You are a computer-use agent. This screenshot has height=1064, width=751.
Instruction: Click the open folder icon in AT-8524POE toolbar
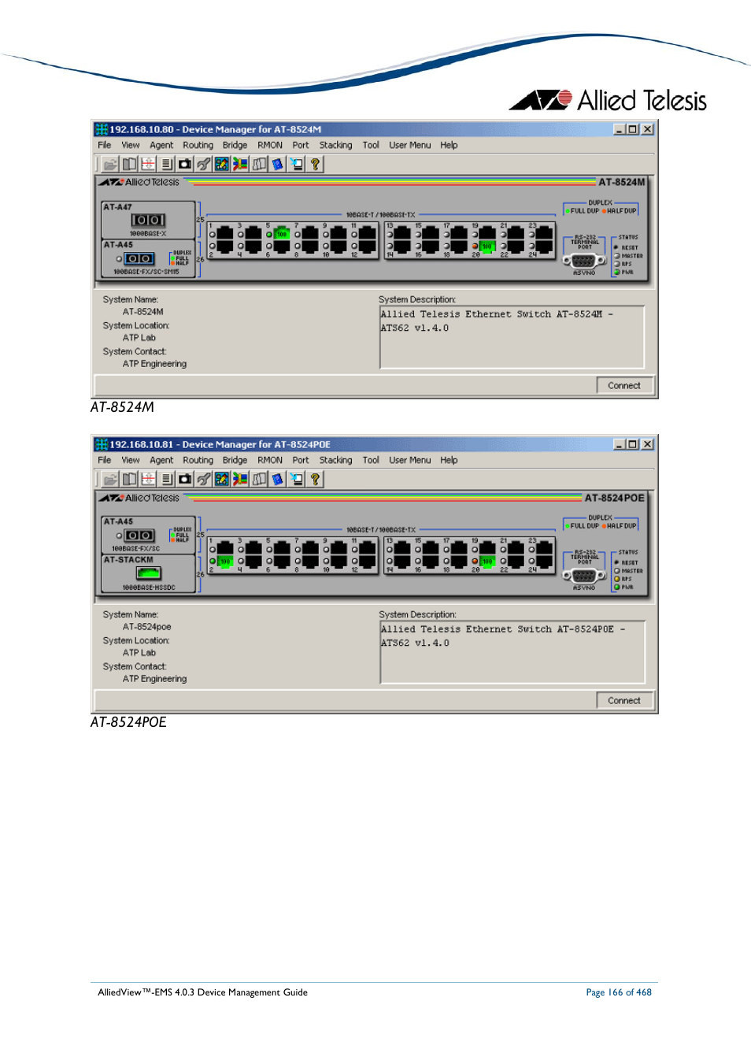coord(110,479)
